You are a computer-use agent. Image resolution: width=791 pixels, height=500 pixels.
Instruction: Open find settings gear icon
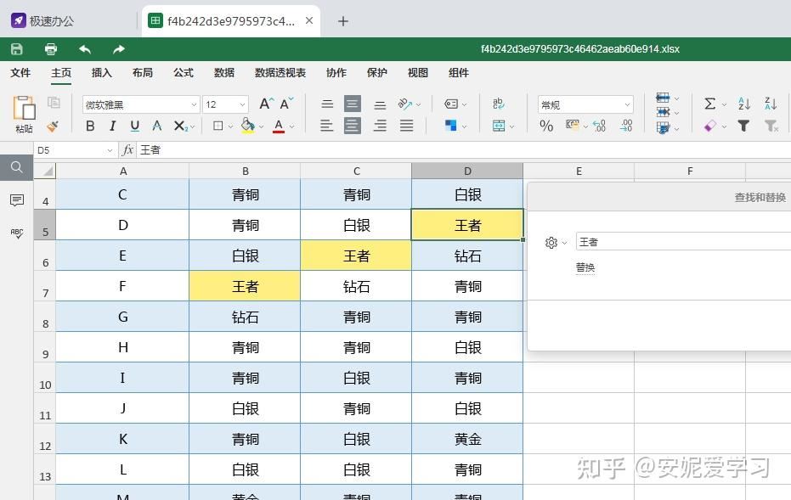point(551,243)
